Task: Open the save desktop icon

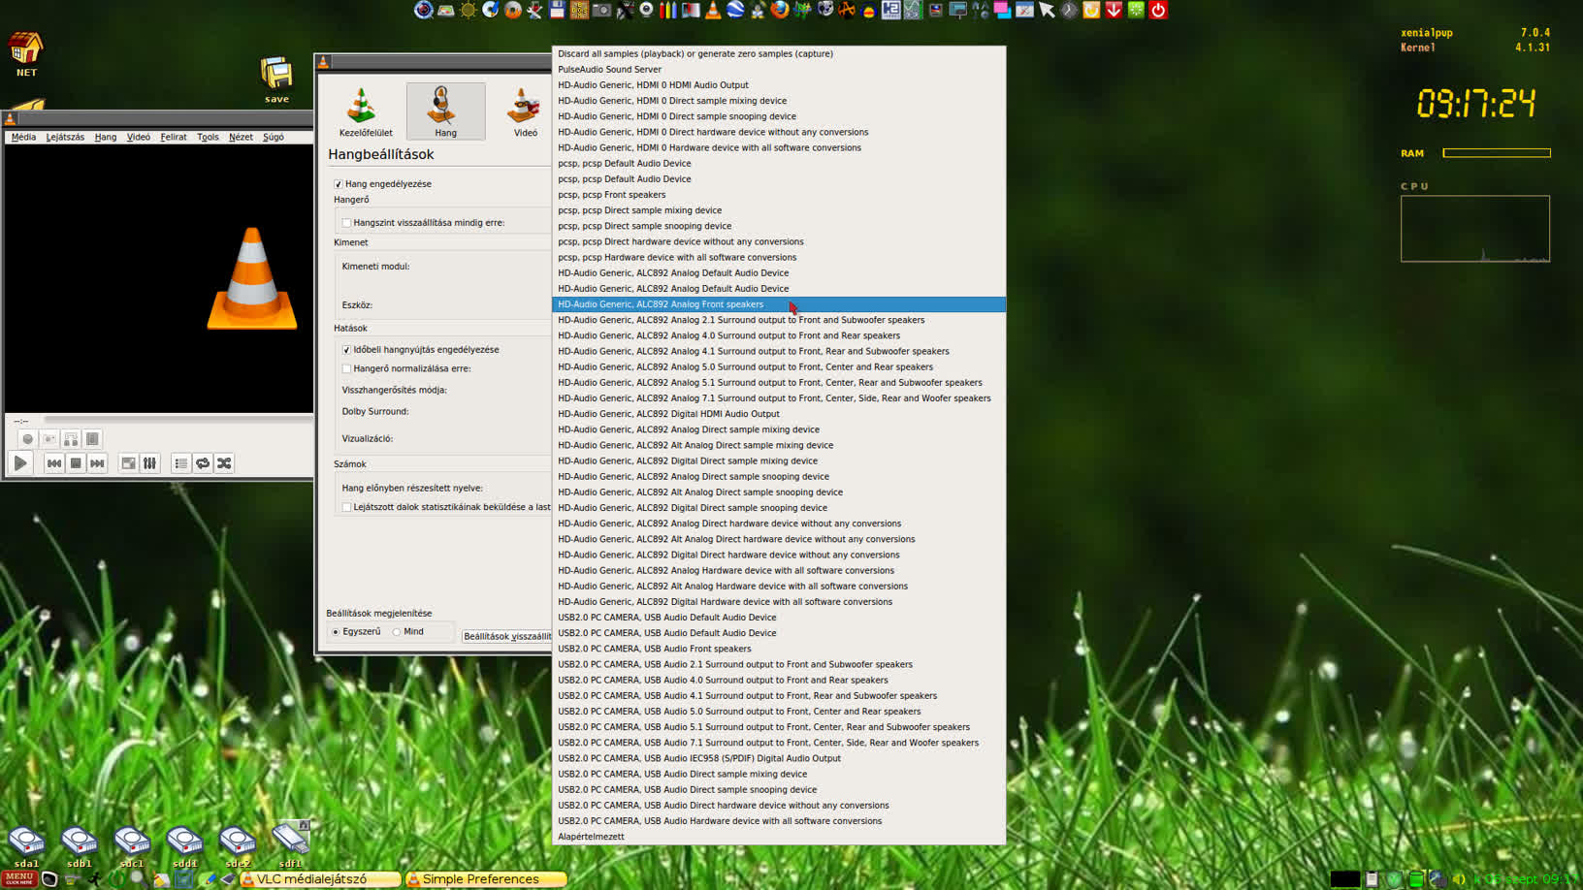Action: click(276, 79)
